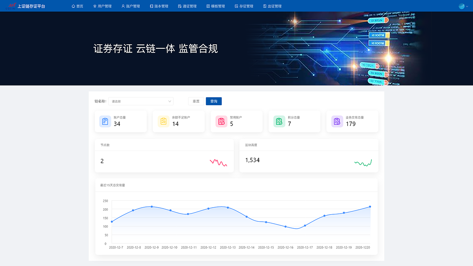This screenshot has height=266, width=473.
Task: Click the 重置 button
Action: [x=196, y=101]
